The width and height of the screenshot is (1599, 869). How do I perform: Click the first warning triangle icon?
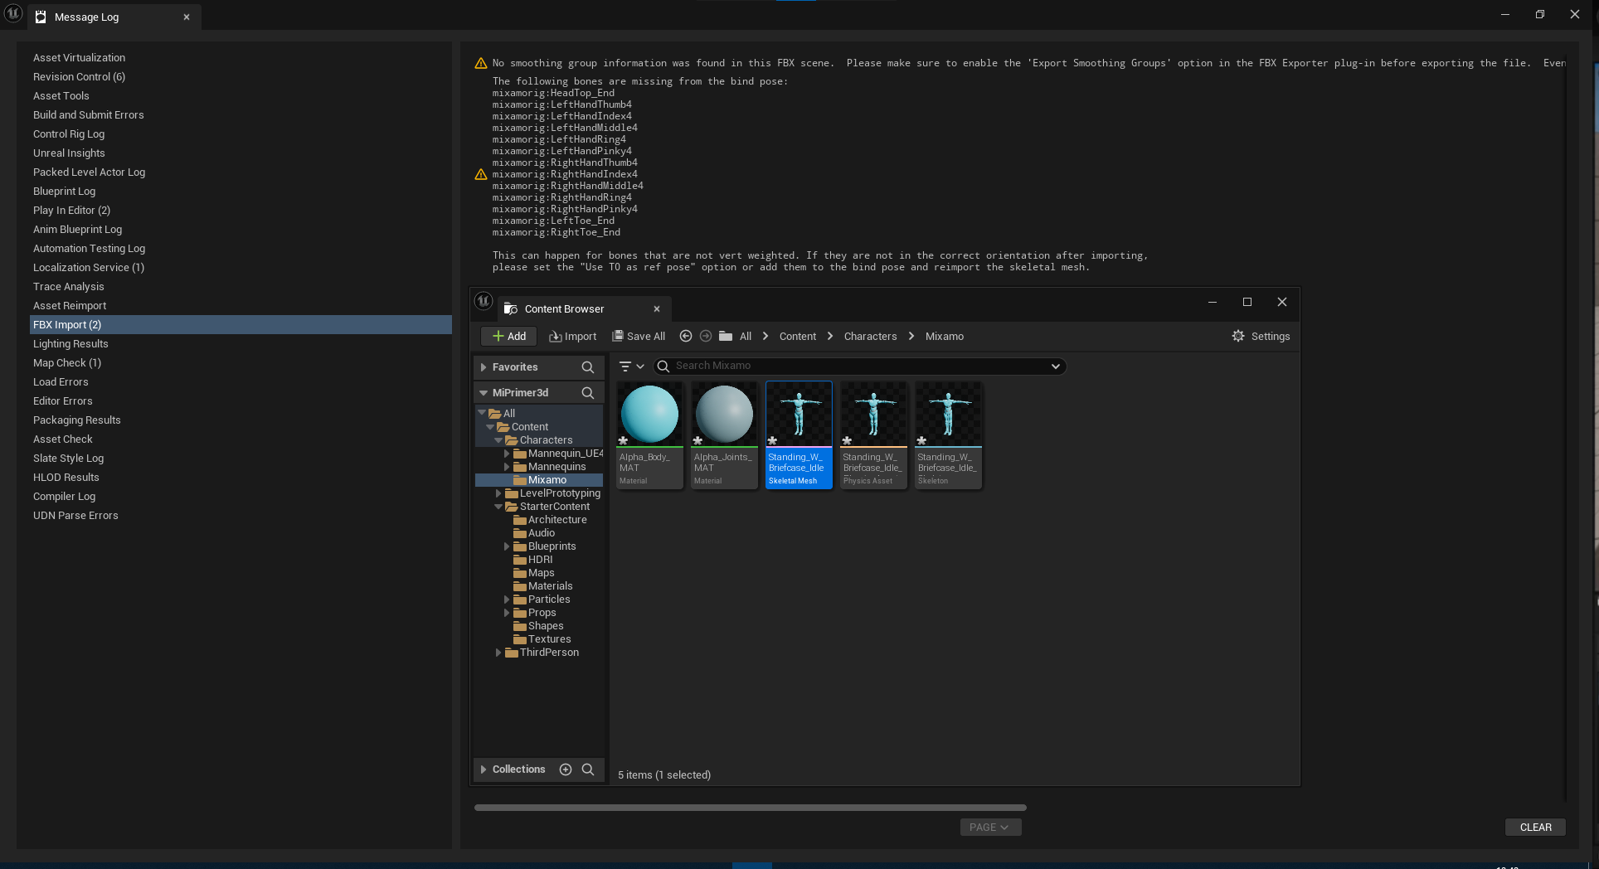(481, 64)
